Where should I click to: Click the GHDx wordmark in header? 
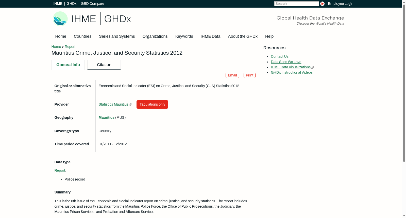117,19
